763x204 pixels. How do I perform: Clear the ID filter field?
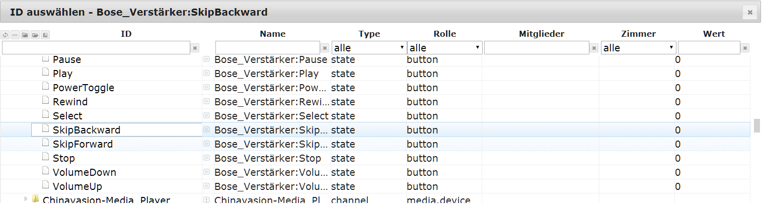coord(195,48)
